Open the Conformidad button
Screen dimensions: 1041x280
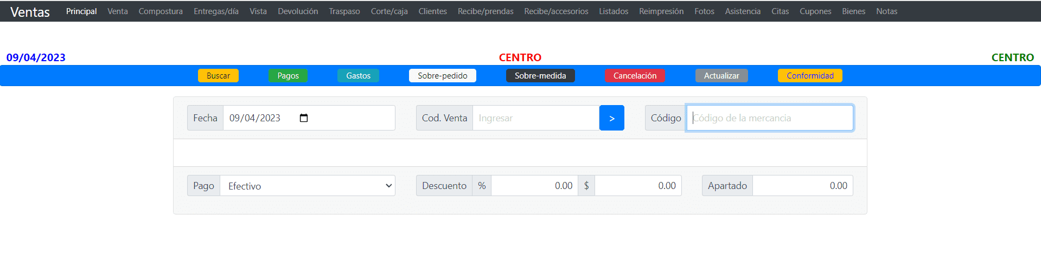tap(809, 76)
